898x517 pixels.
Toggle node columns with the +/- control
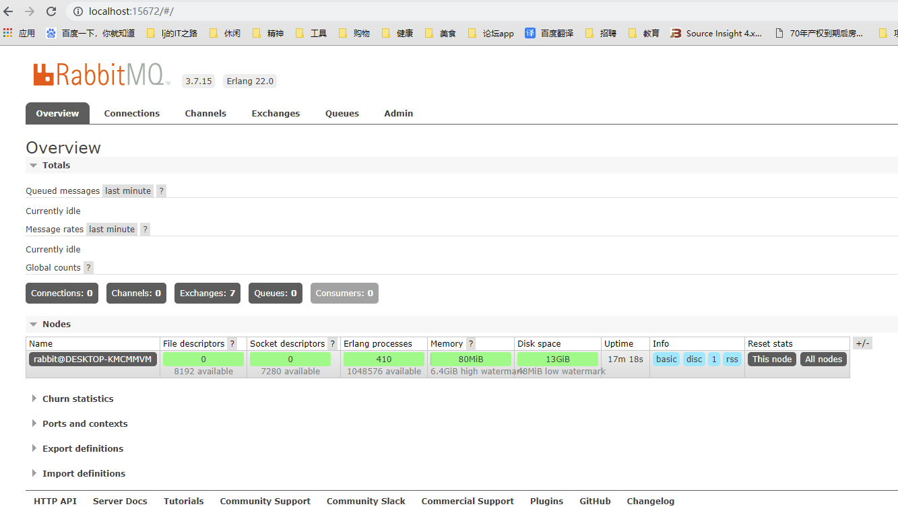click(862, 343)
